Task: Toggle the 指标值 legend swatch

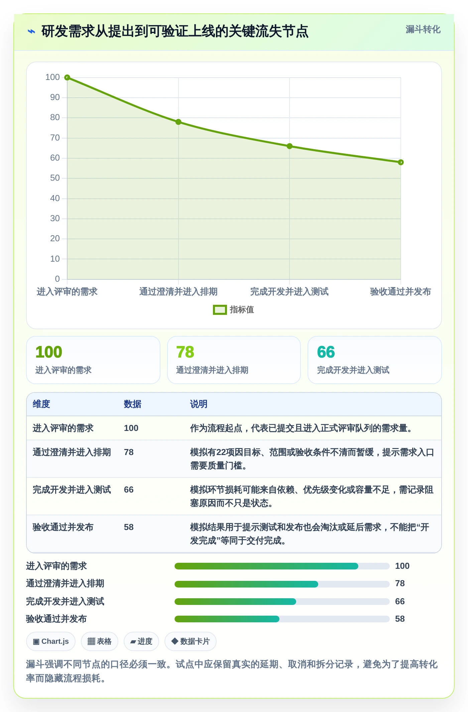Action: coord(220,310)
